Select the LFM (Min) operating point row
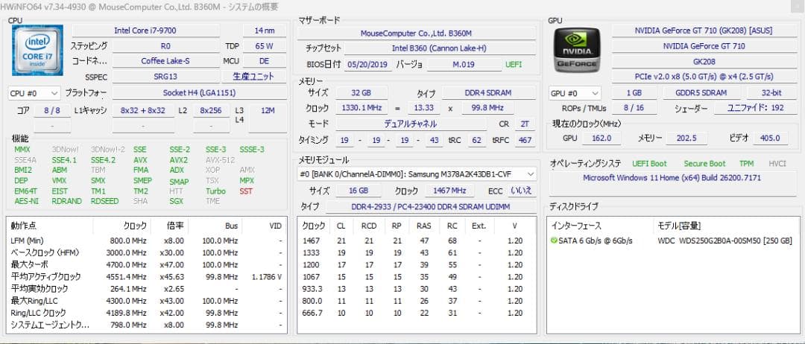This screenshot has width=805, height=344. [x=146, y=241]
